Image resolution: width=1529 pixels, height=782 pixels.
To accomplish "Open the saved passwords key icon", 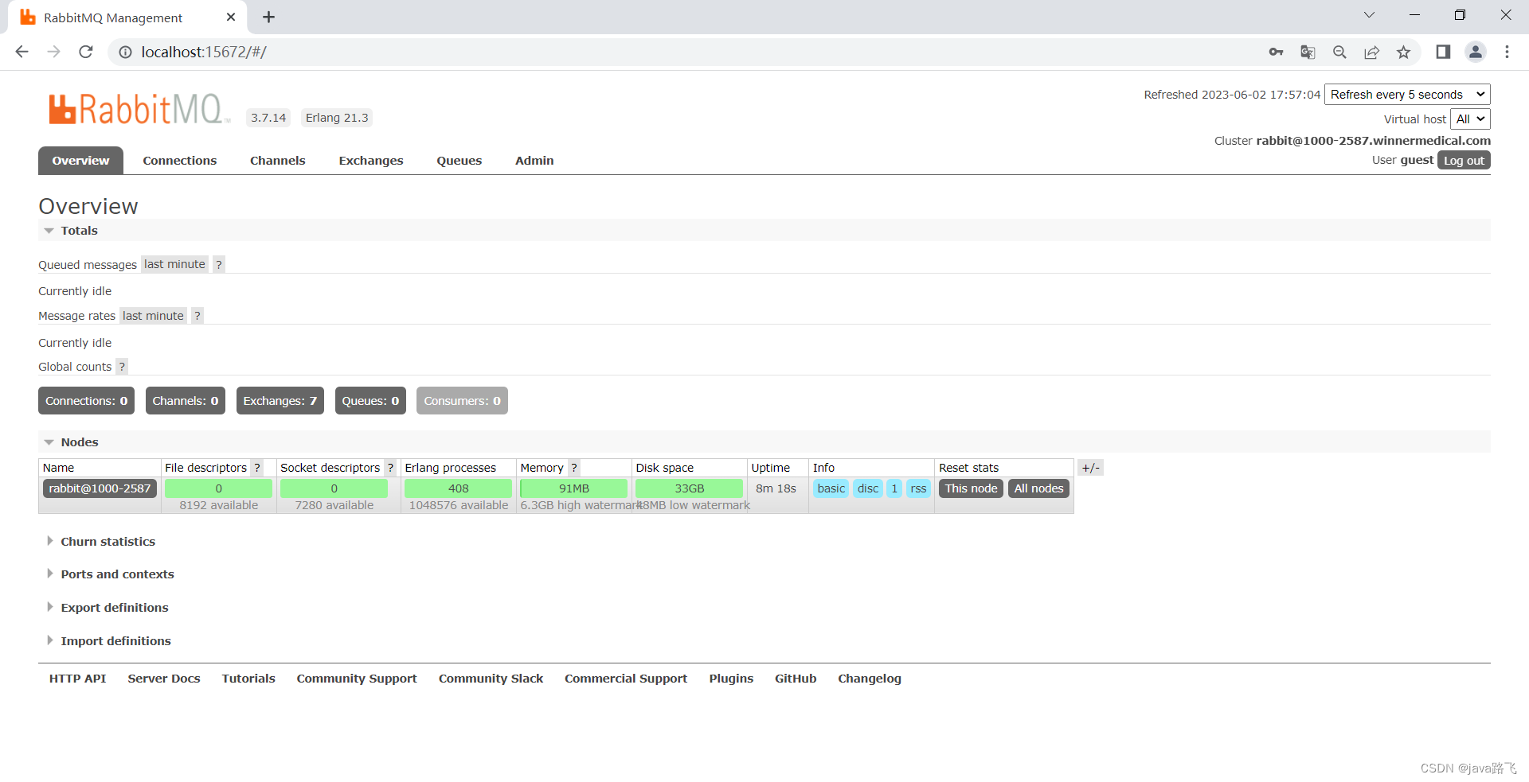I will (x=1276, y=52).
